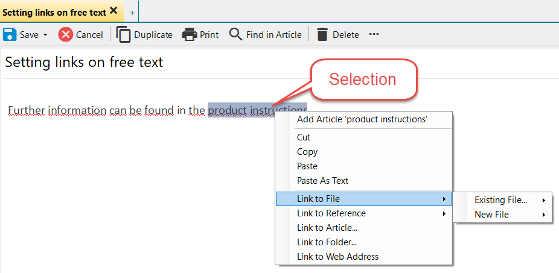Click the Duplicate icon
Image resolution: width=559 pixels, height=273 pixels.
point(123,34)
